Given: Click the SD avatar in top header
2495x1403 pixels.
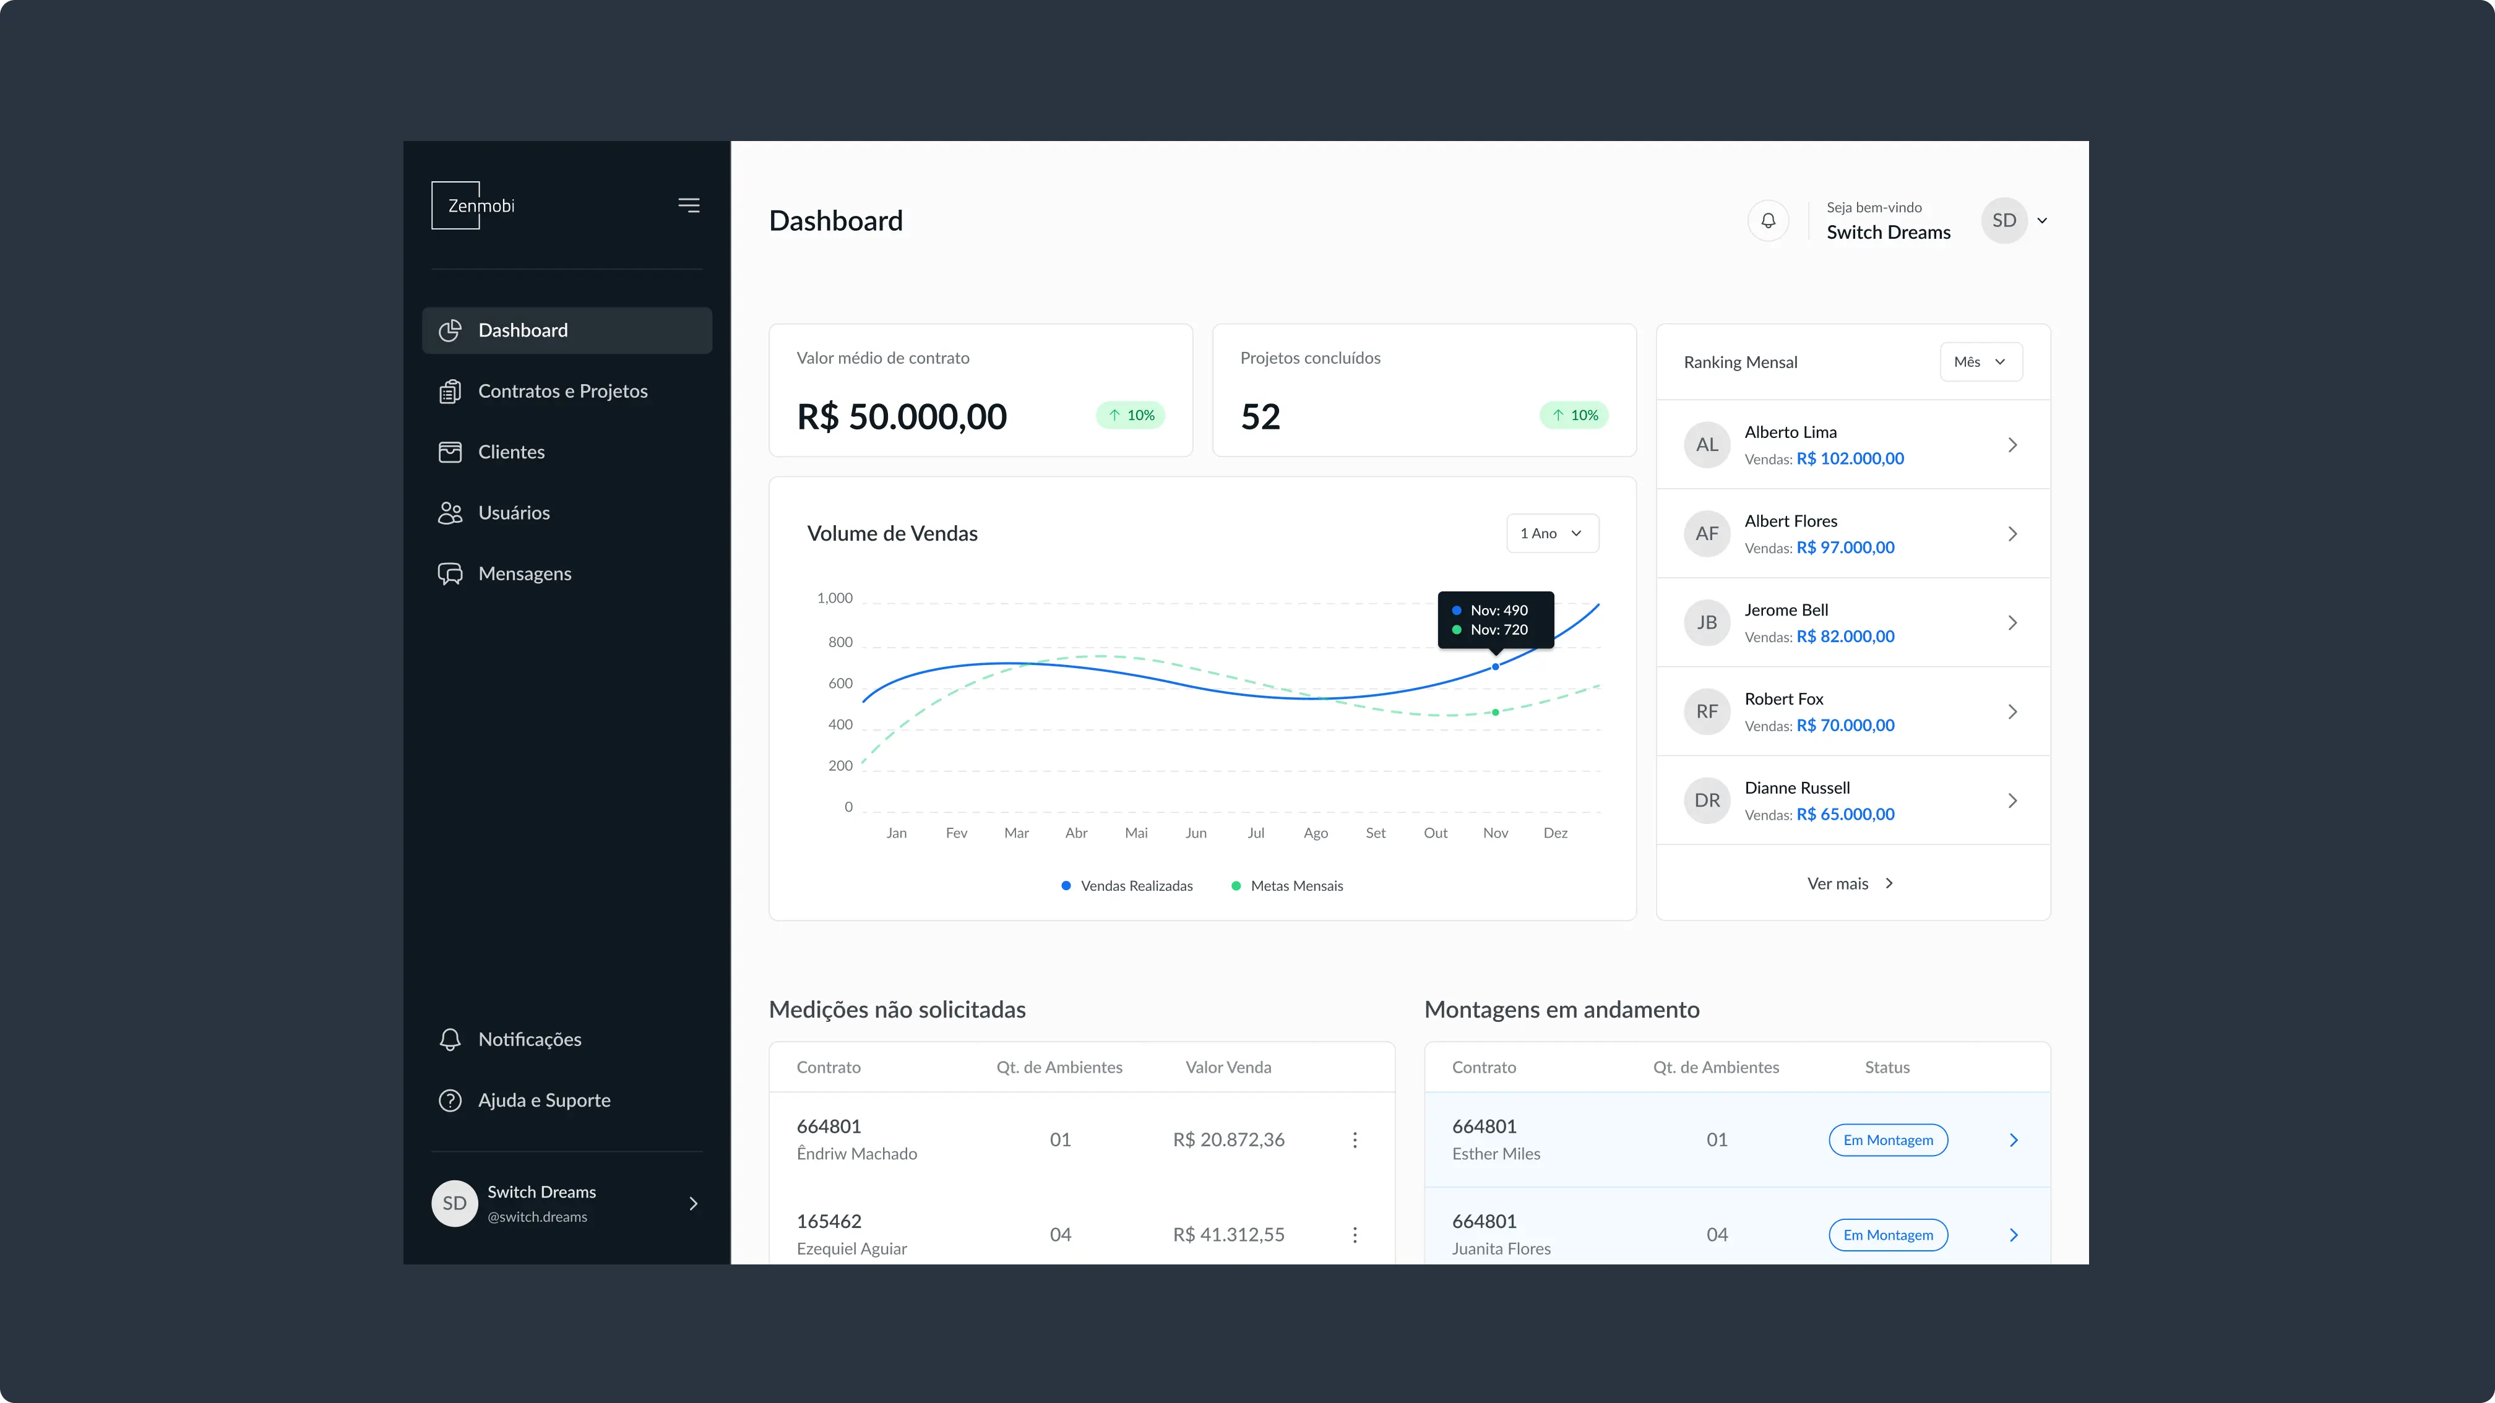Looking at the screenshot, I should coord(2004,221).
